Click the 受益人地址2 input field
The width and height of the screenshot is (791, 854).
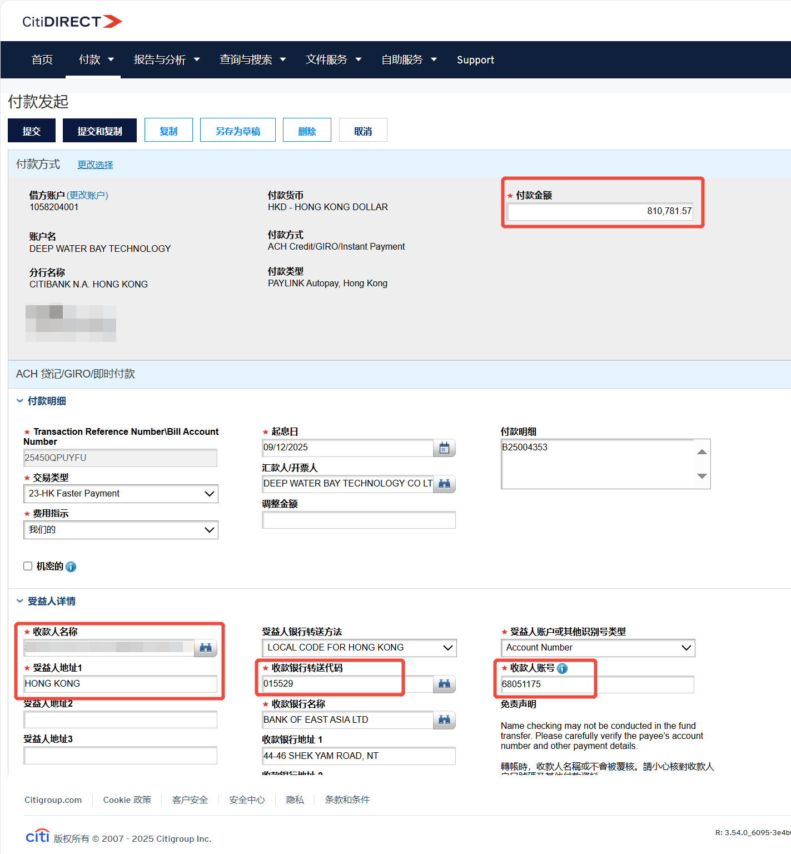(x=121, y=719)
